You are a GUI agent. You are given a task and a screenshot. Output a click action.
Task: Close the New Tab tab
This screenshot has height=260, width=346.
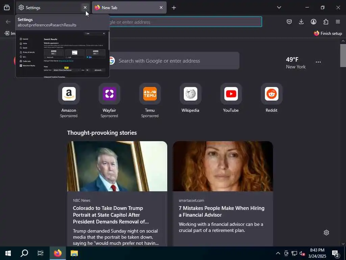tap(161, 7)
